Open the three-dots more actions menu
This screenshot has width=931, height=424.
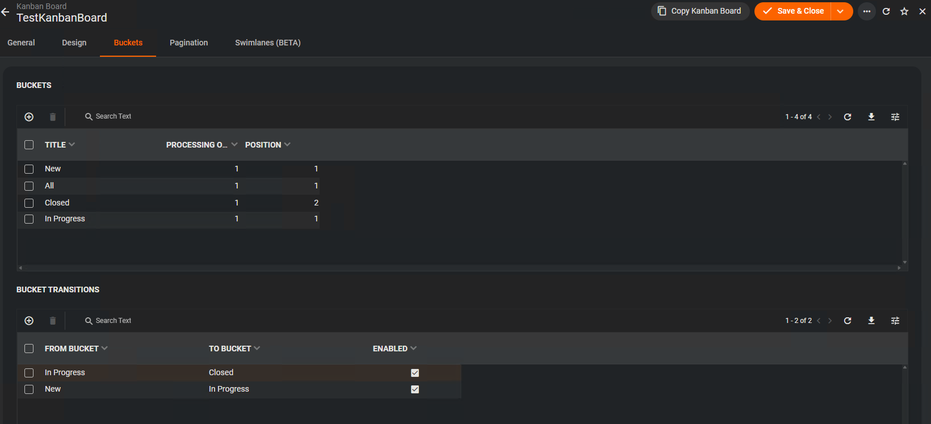[867, 11]
